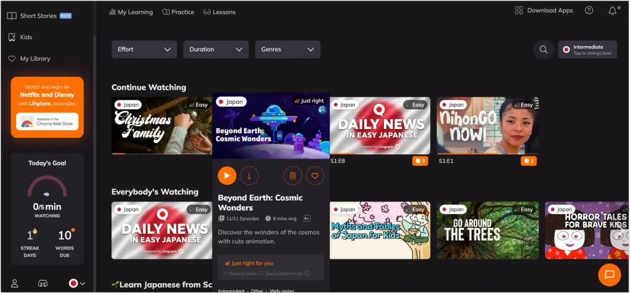Open Myths and Fables of Japan thumbnail
630x293 pixels.
(380, 230)
